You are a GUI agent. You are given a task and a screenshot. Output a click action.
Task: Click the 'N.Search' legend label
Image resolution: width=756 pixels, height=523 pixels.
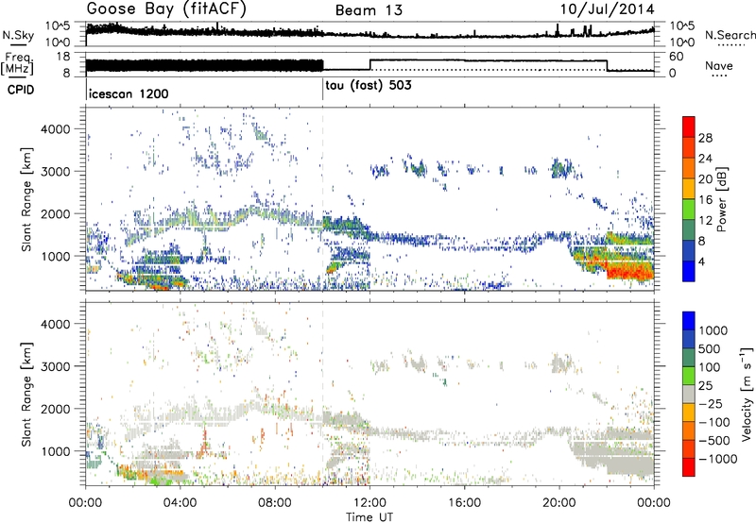point(730,35)
